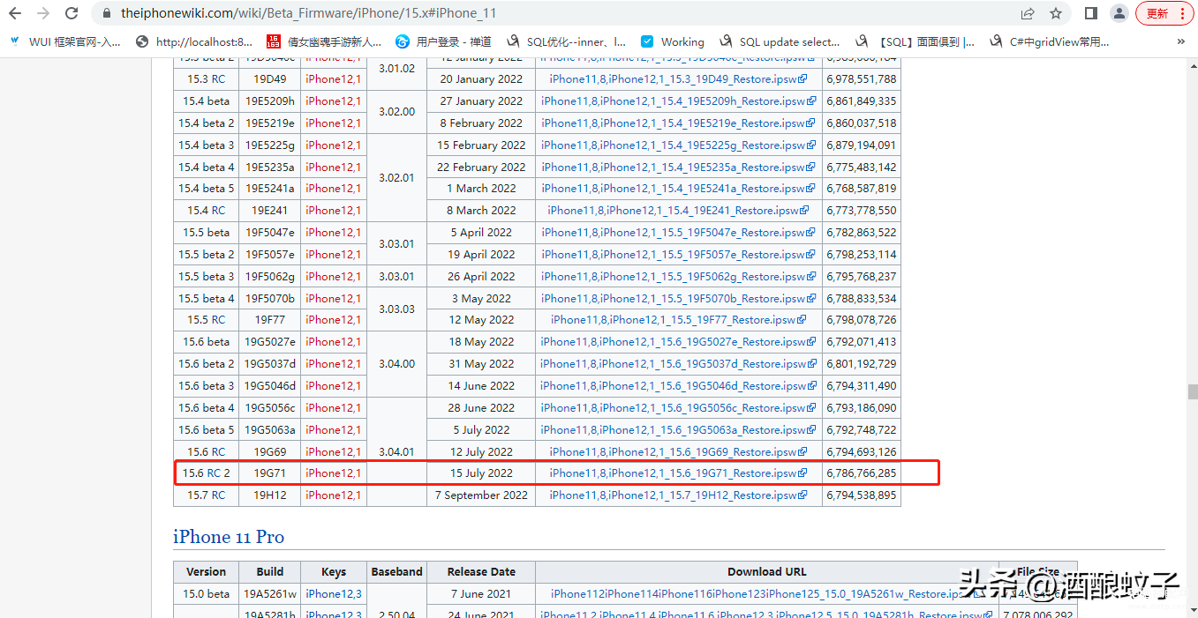
Task: Open the 【SQL】面面俱到 bookmark
Action: [x=915, y=41]
